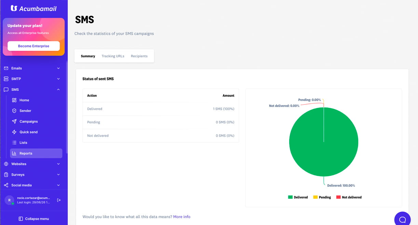This screenshot has width=418, height=225.
Task: Click the rocio.cortazar account email
Action: 33,198
